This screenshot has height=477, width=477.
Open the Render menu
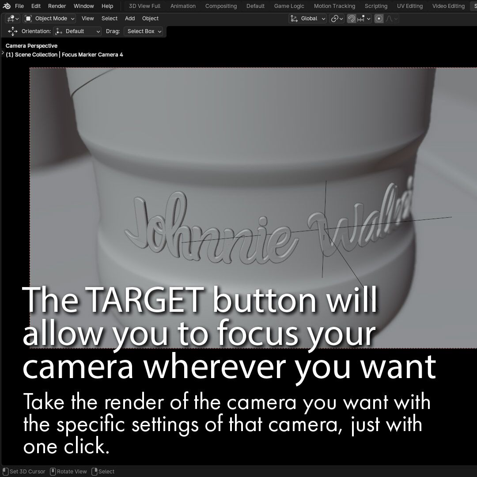click(57, 6)
